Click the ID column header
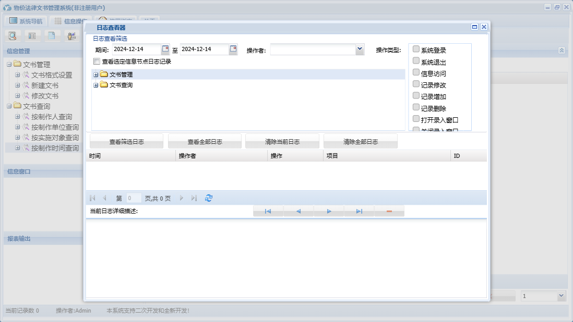Image resolution: width=573 pixels, height=322 pixels. tap(469, 156)
